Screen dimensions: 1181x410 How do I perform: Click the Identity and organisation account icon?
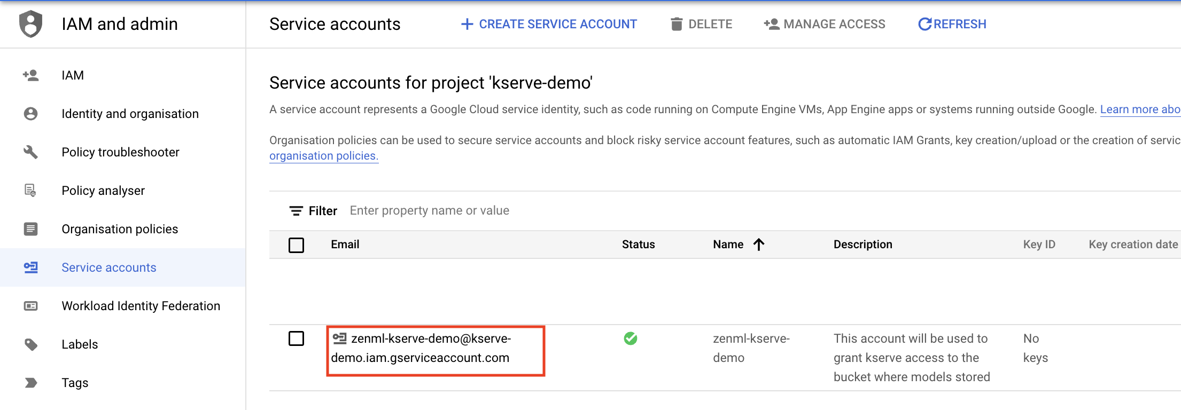[x=30, y=114]
